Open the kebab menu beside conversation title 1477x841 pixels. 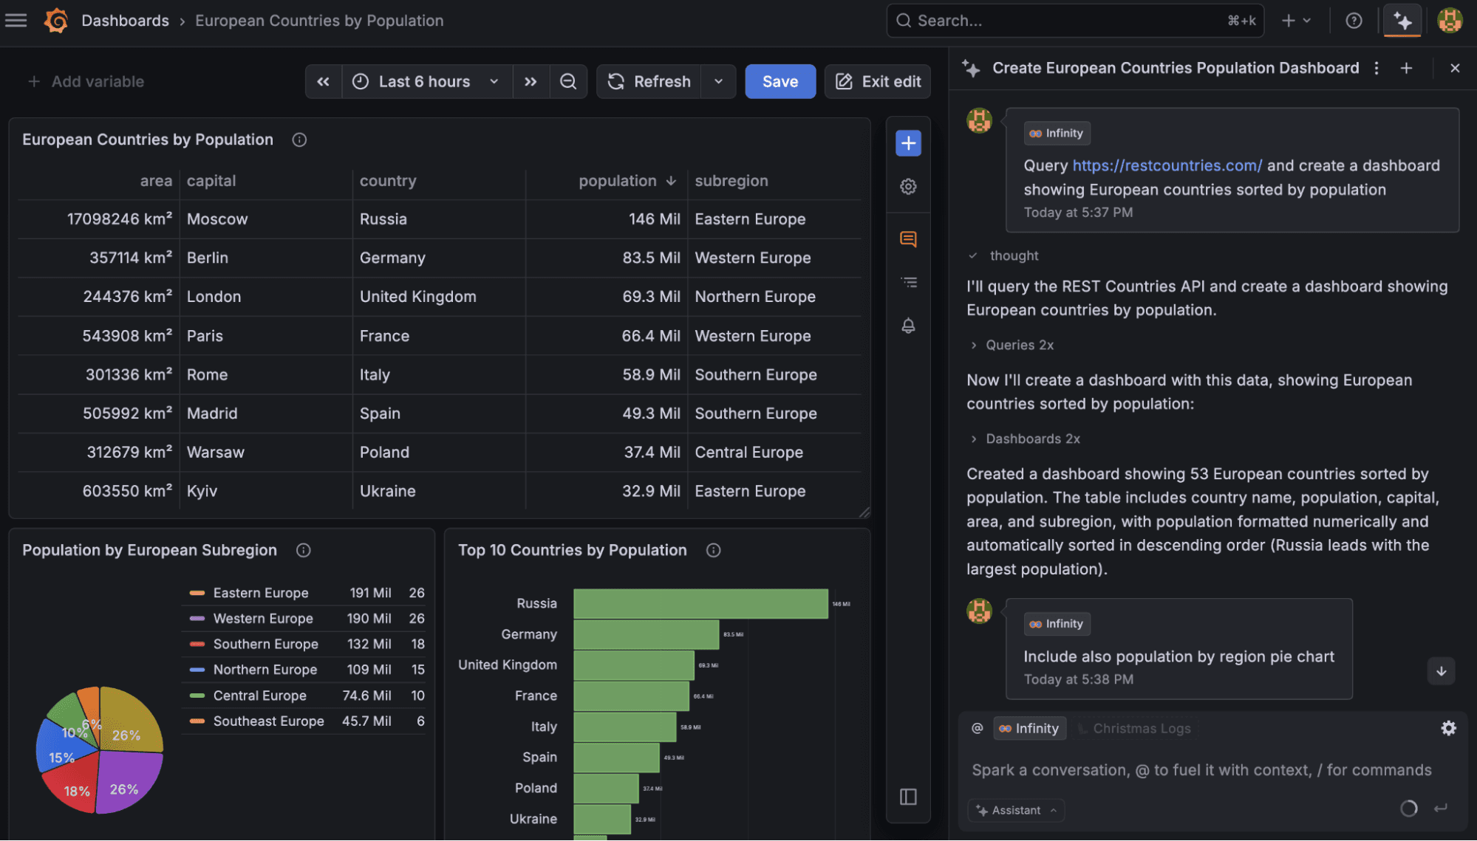tap(1377, 67)
